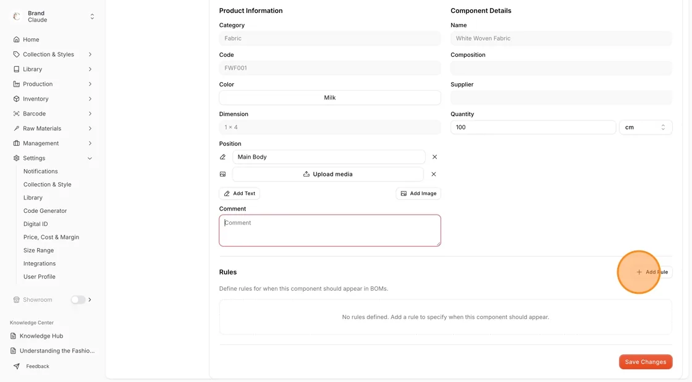This screenshot has width=692, height=382.
Task: Open Digital ID settings
Action: point(35,224)
